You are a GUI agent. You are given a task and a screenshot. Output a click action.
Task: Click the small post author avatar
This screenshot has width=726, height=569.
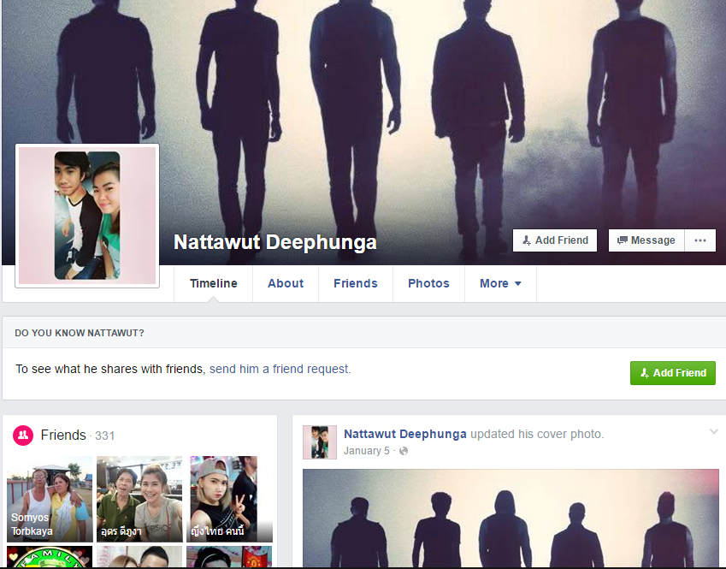click(320, 442)
